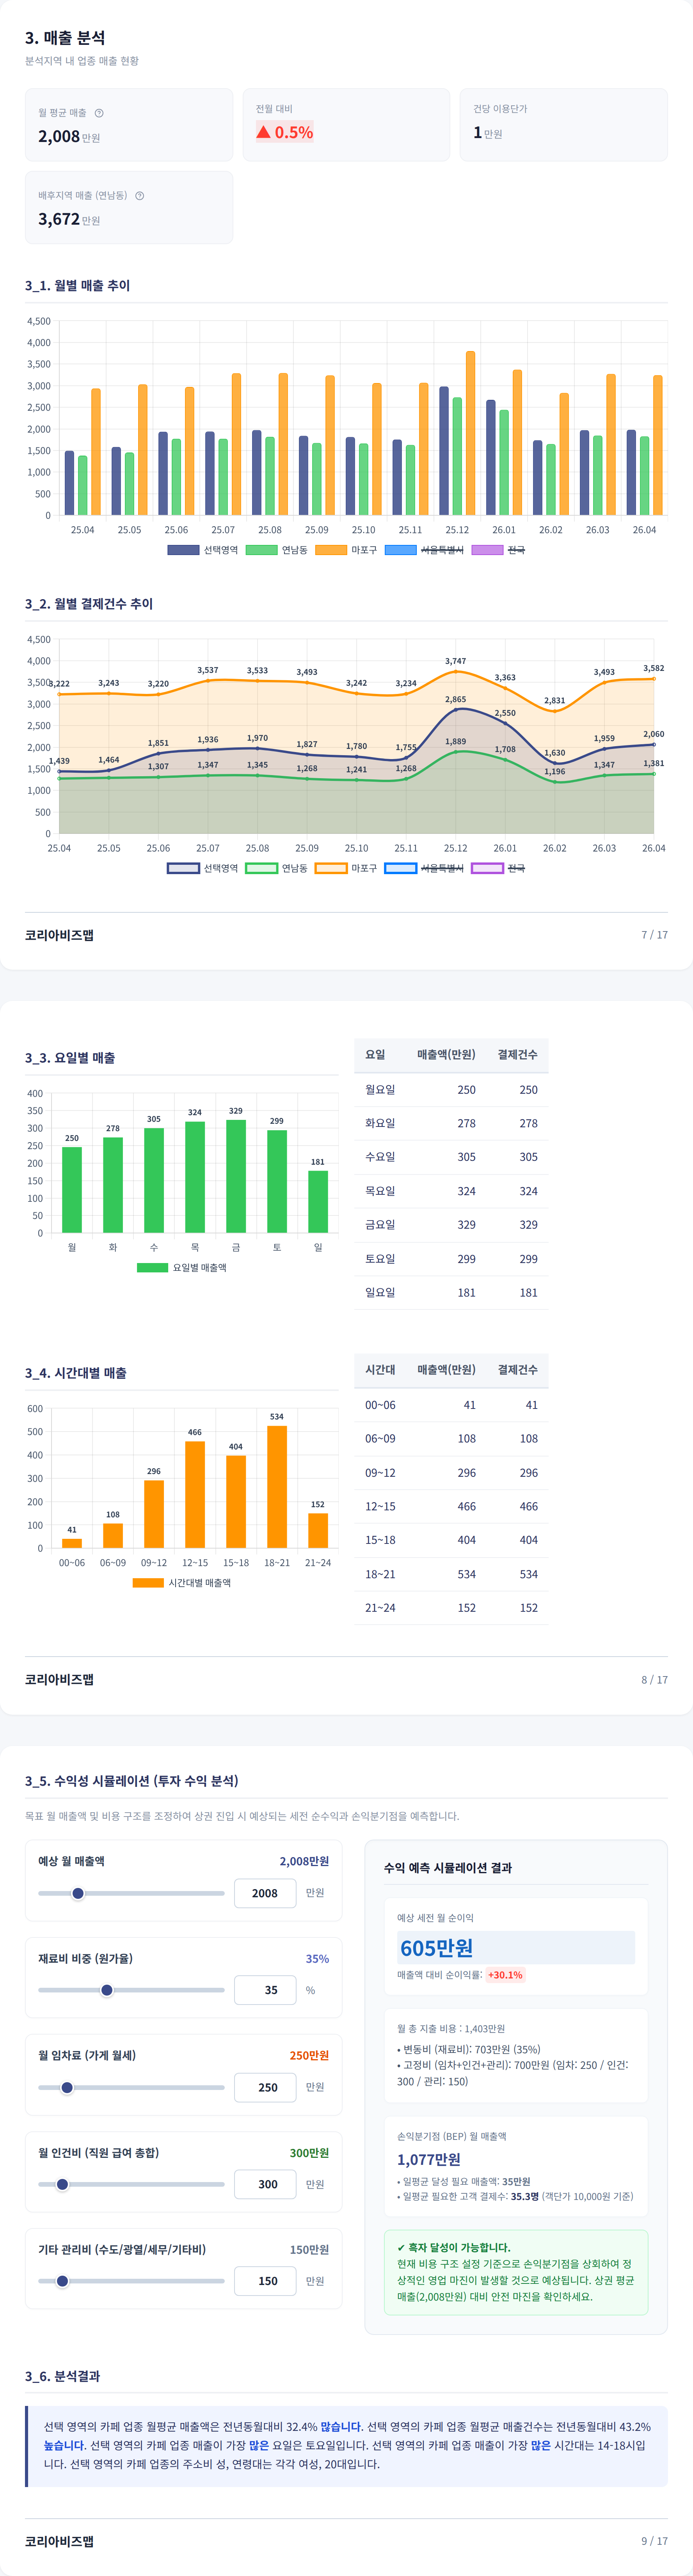Click the 흑자 달성이 가능합니다 message

pos(453,2247)
